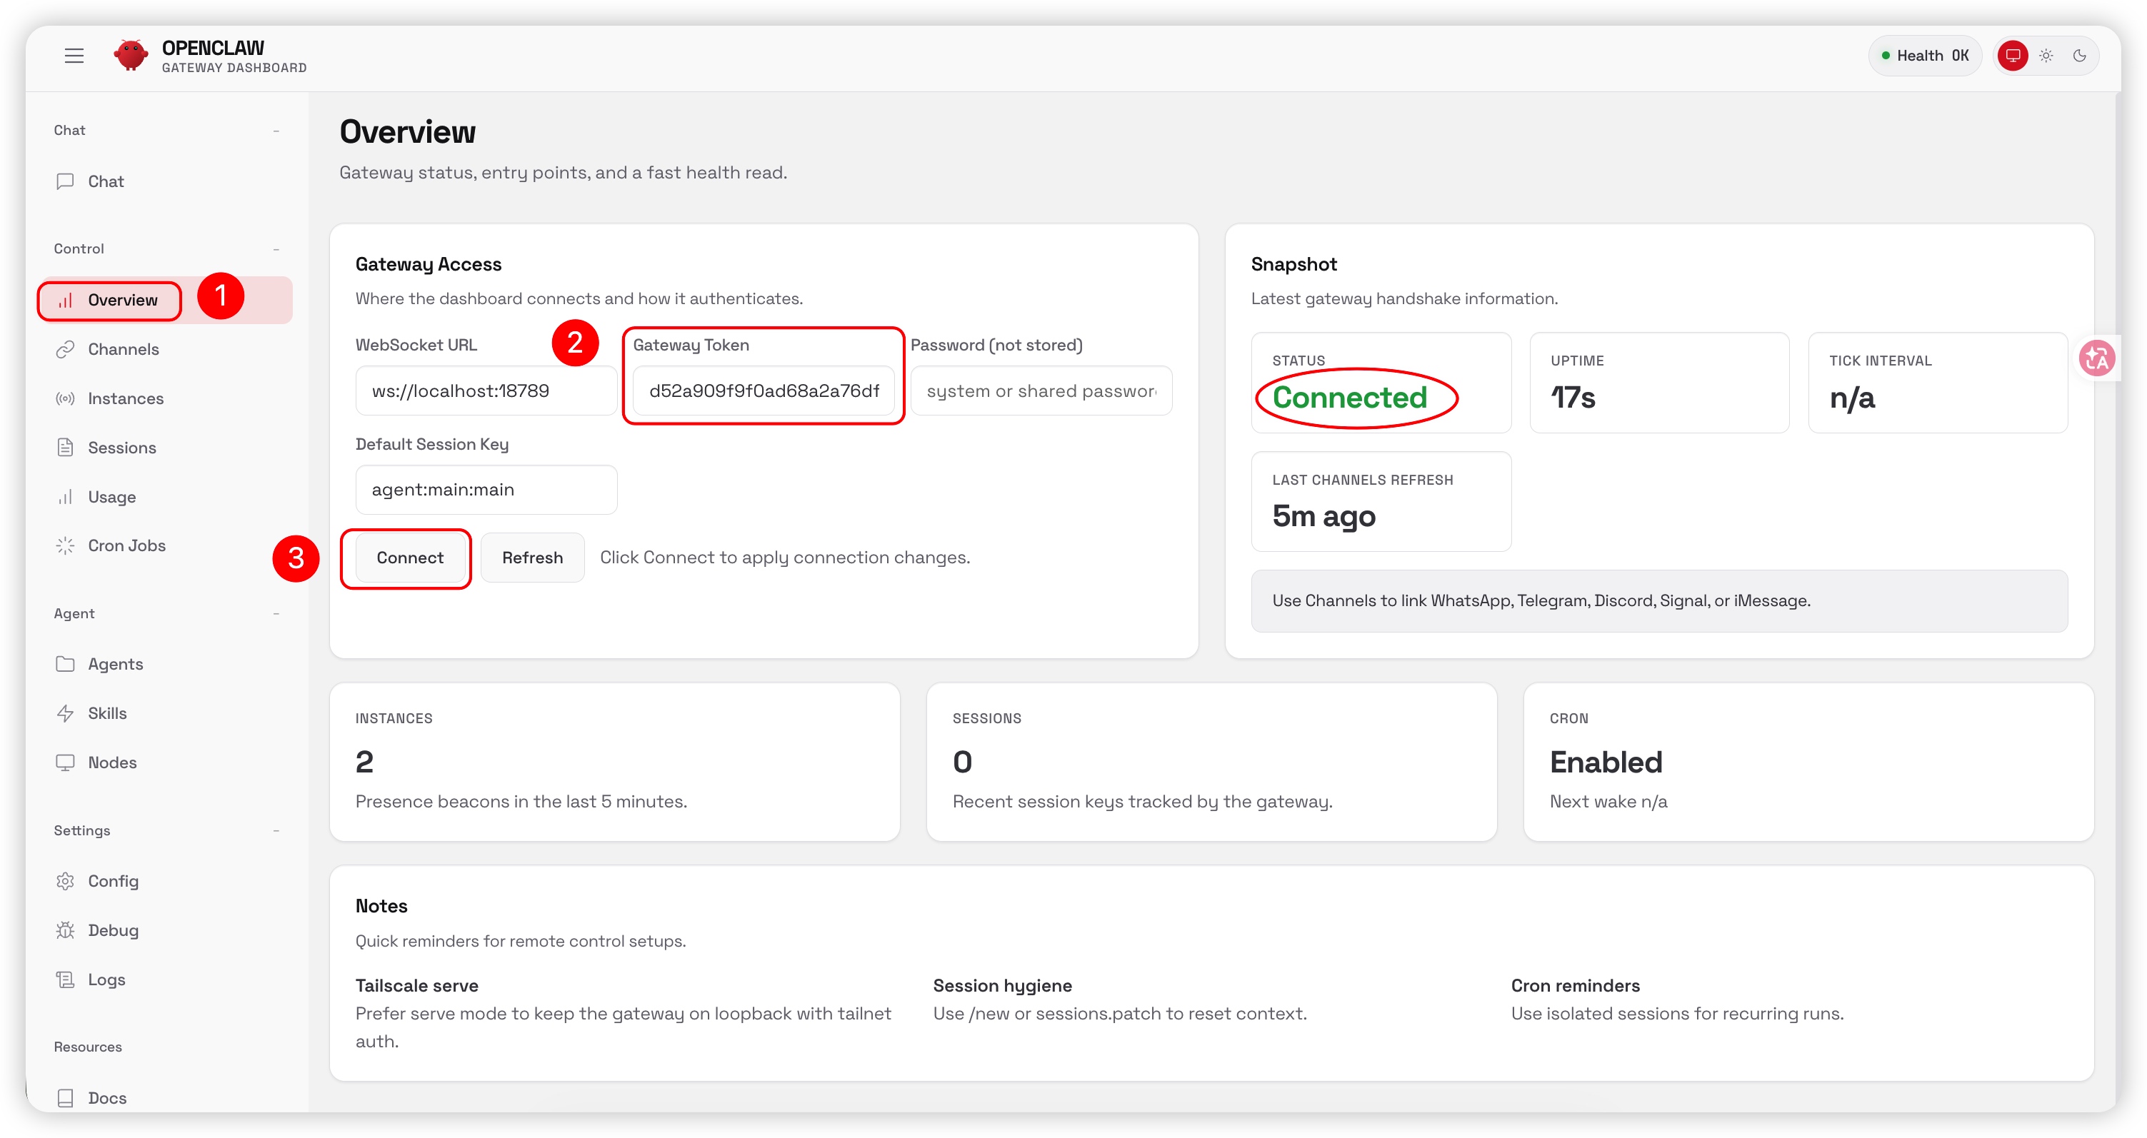Image resolution: width=2147 pixels, height=1138 pixels.
Task: Collapse the Control sidebar section
Action: pyautogui.click(x=276, y=249)
